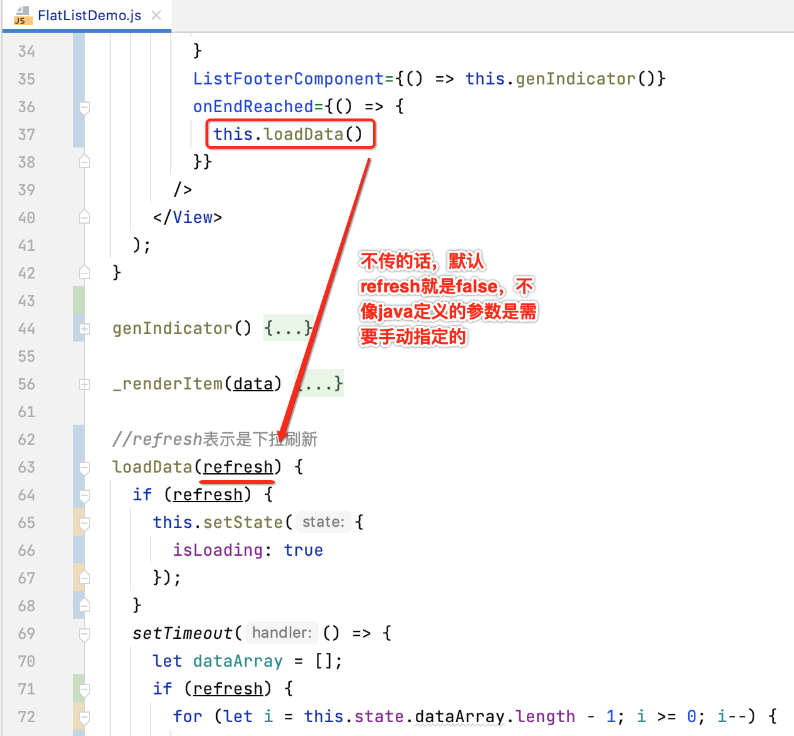Viewport: 794px width, 736px height.
Task: Click 'isLoading' property on line 66
Action: 218,550
